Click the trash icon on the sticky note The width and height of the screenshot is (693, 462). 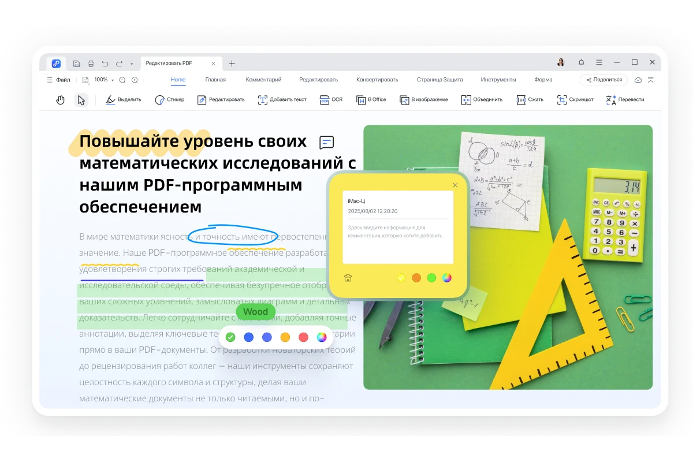click(x=348, y=278)
